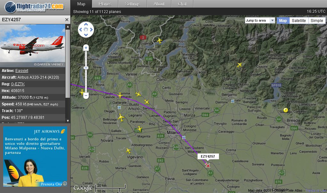
Task: Zoom out with the minus button
Action: coord(86,96)
